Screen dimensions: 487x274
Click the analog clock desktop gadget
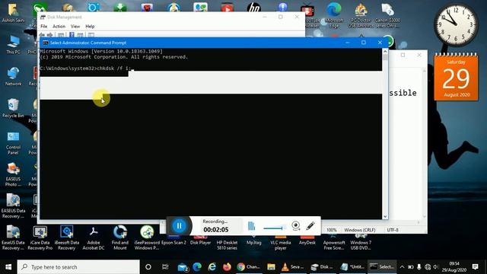456,25
